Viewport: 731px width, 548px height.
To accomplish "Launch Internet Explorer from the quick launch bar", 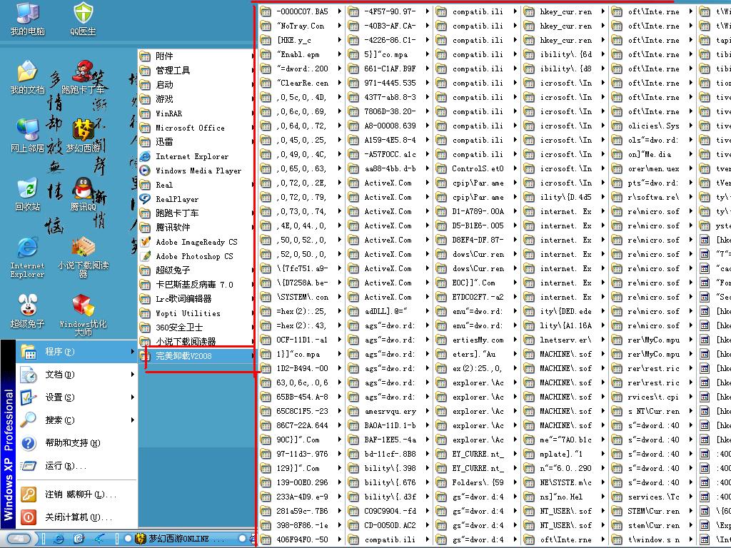I will click(59, 539).
